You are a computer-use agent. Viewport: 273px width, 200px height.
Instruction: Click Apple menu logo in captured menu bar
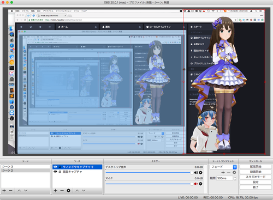pyautogui.click(x=12, y=11)
